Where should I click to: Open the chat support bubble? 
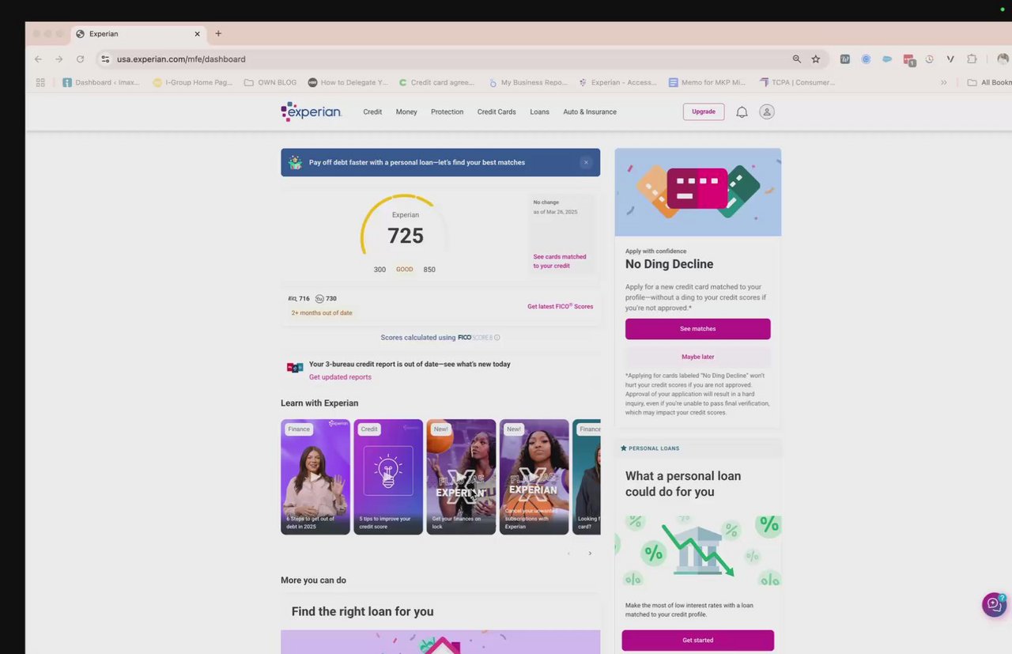tap(994, 605)
